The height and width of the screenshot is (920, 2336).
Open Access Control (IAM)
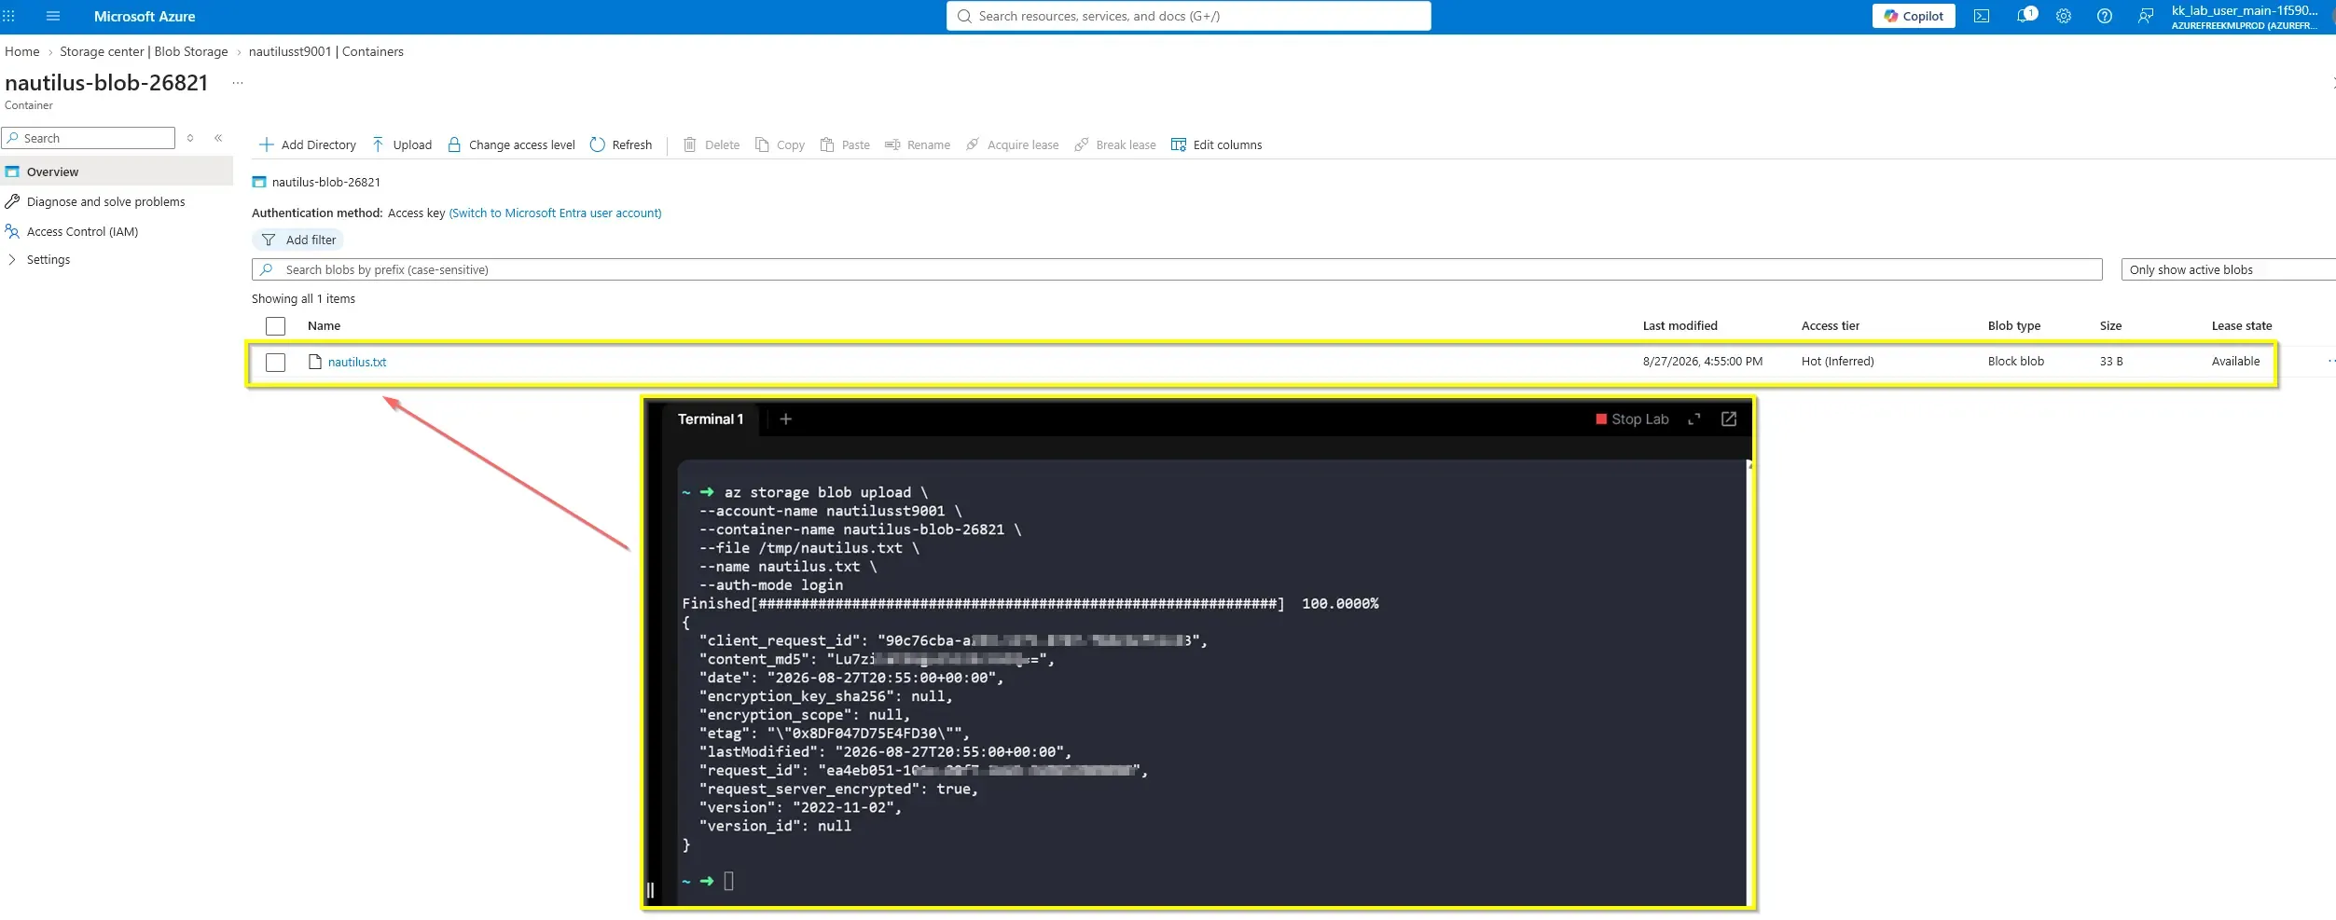pyautogui.click(x=82, y=231)
